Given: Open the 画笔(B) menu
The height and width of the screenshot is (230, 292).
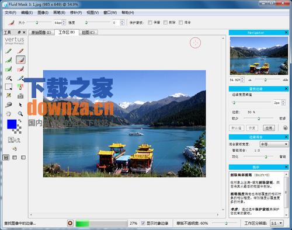Looking at the screenshot, I should [x=59, y=13].
